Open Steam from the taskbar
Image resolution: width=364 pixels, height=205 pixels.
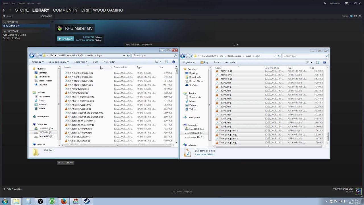[87, 201]
